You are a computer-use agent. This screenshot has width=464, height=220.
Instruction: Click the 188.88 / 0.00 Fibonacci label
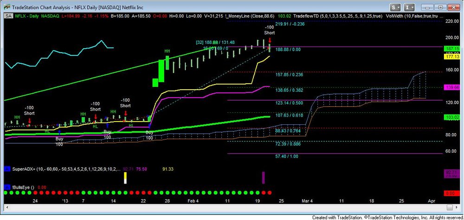click(x=289, y=50)
